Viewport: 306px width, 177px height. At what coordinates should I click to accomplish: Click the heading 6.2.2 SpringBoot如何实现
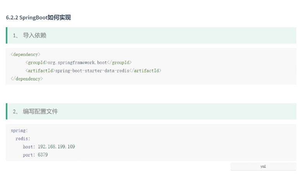coord(38,18)
